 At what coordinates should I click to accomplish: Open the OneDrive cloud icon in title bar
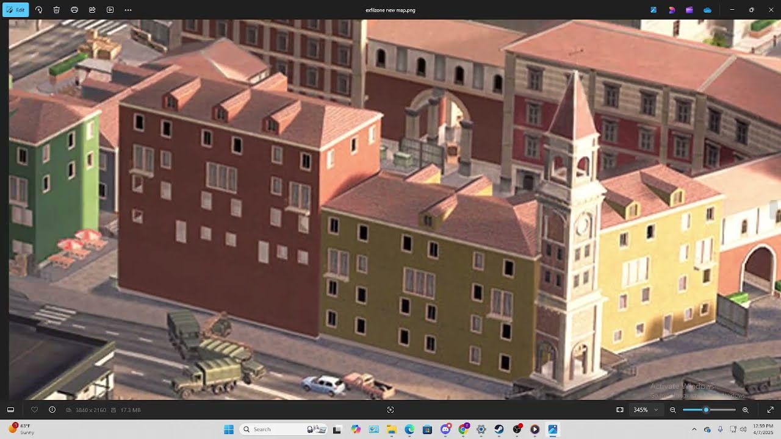coord(708,10)
